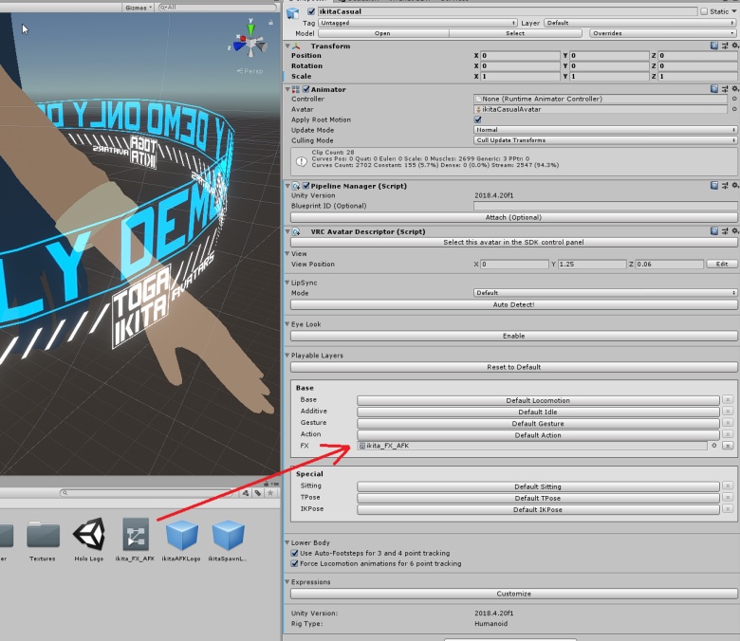Image resolution: width=740 pixels, height=641 pixels.
Task: Collapse VRC Avatar Descriptor component
Action: (x=287, y=231)
